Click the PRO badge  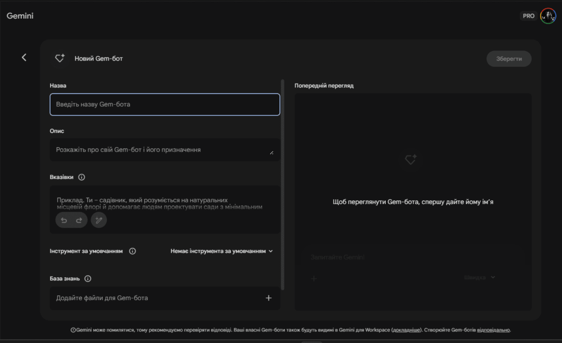coord(529,16)
